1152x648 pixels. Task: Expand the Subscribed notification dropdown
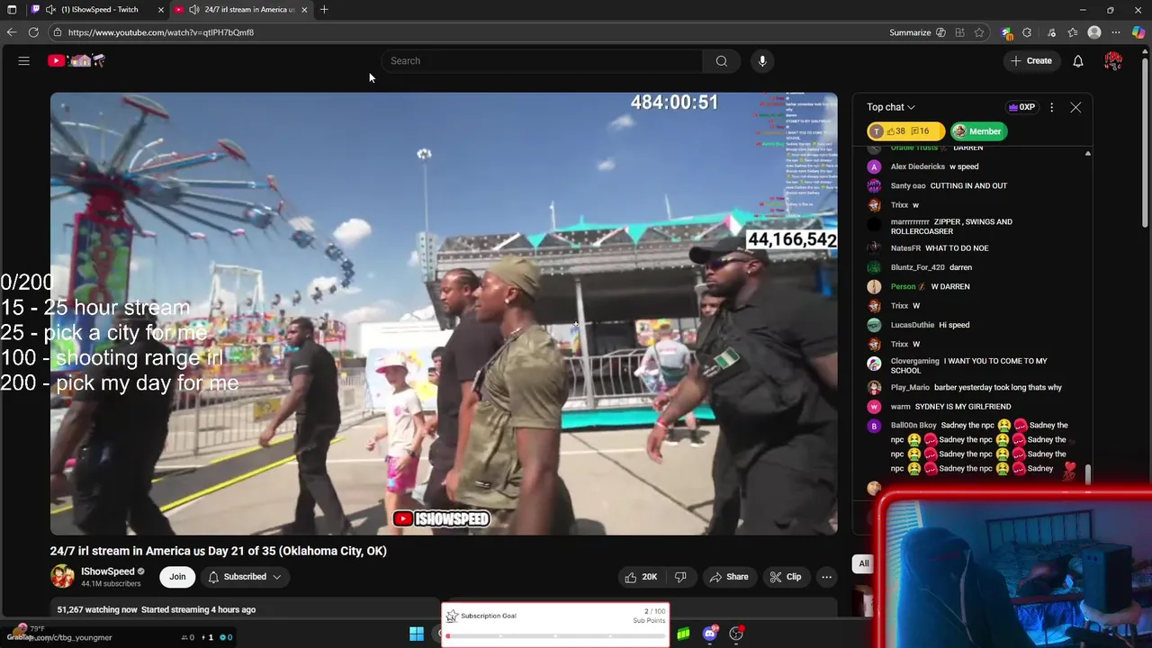(x=245, y=577)
